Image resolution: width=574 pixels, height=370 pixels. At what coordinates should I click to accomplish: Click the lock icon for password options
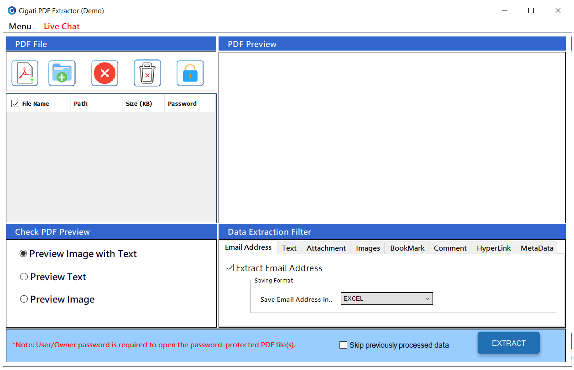click(x=190, y=72)
